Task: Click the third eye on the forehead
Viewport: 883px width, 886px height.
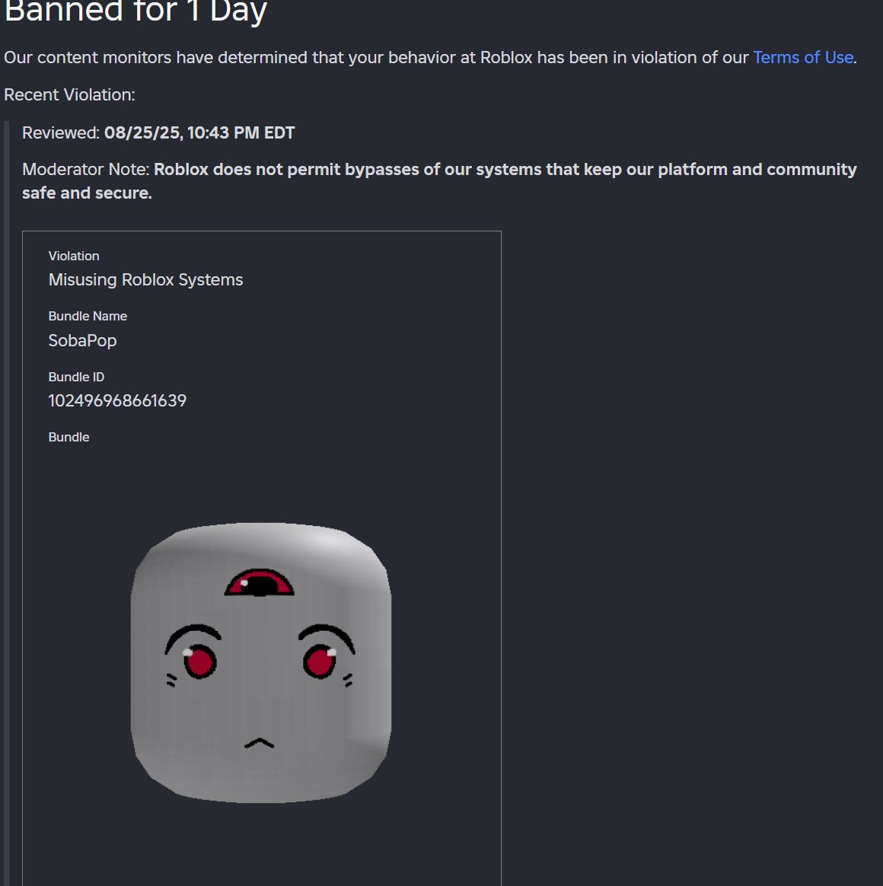Action: 260,583
